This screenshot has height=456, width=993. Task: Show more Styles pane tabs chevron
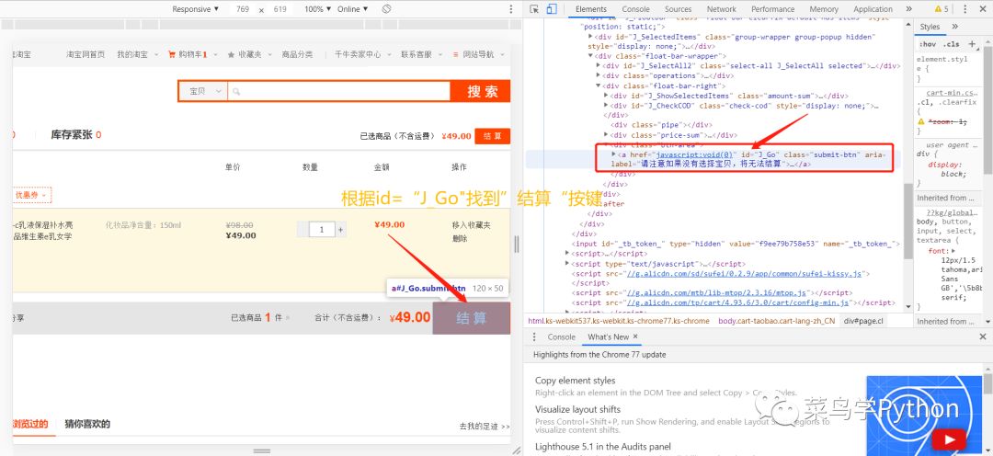(955, 27)
